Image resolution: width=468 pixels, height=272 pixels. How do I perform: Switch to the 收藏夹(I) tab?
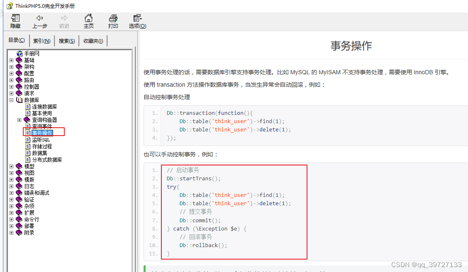93,41
